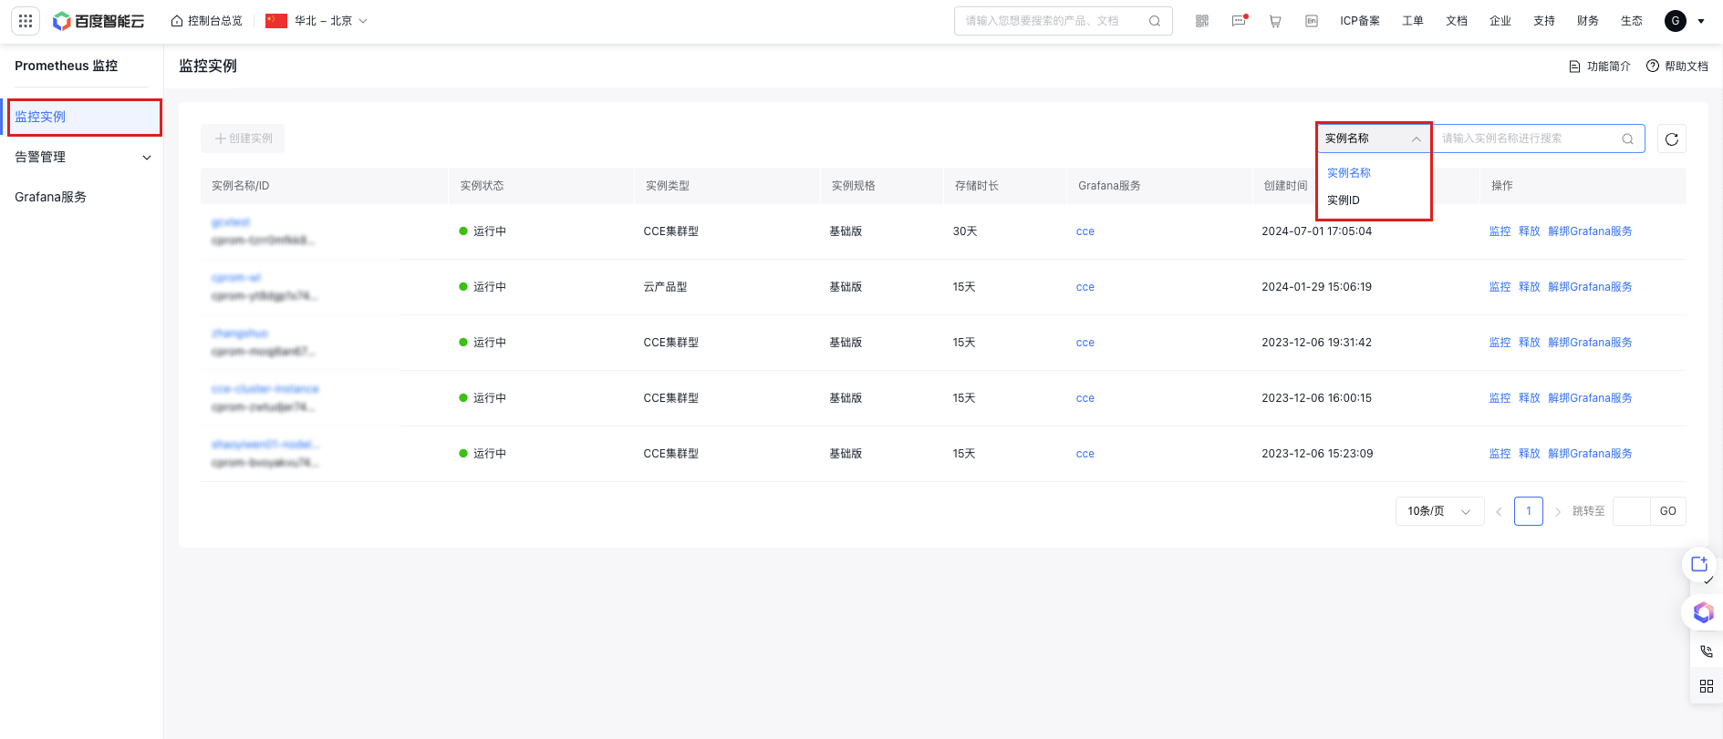Open 生态 in the top navigation
The height and width of the screenshot is (739, 1723).
(1631, 21)
